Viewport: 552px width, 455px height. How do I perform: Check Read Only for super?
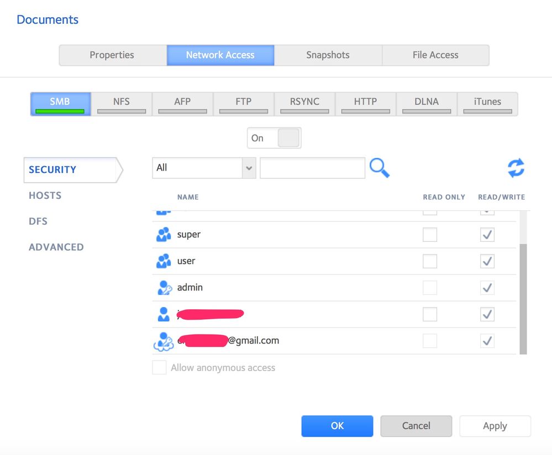[x=430, y=235]
